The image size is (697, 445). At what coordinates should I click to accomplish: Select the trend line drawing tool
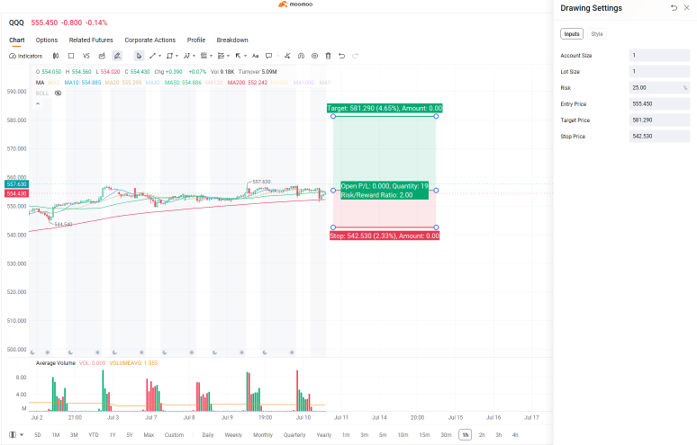(x=152, y=56)
